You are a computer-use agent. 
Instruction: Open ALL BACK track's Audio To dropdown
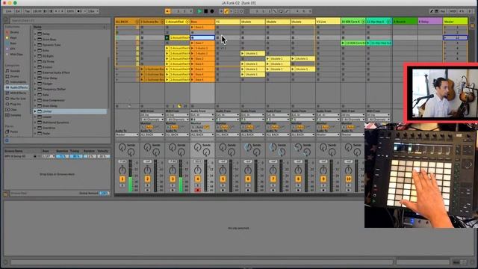(x=127, y=134)
